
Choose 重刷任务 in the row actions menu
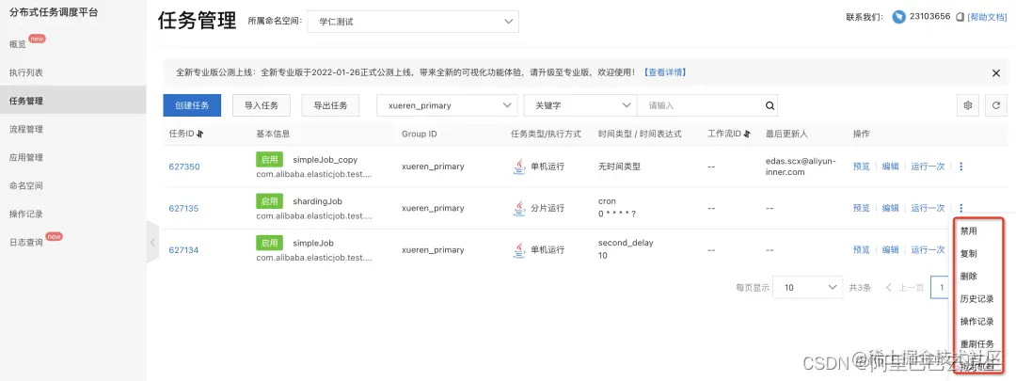pyautogui.click(x=979, y=344)
